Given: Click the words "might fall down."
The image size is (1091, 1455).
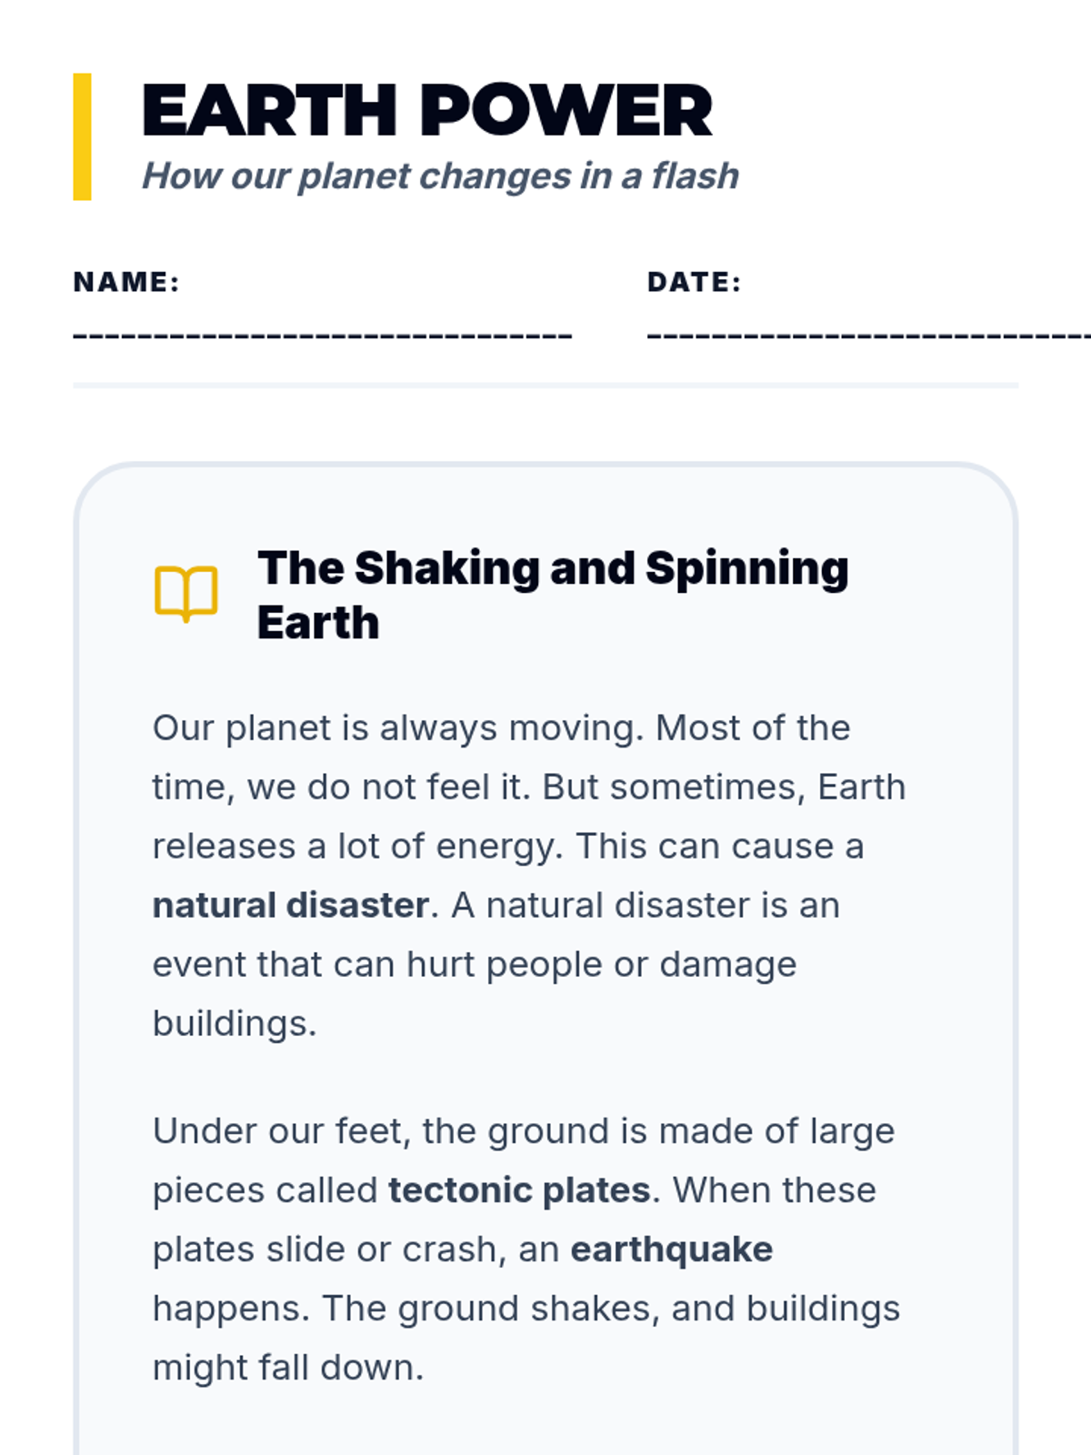Looking at the screenshot, I should (x=288, y=1368).
